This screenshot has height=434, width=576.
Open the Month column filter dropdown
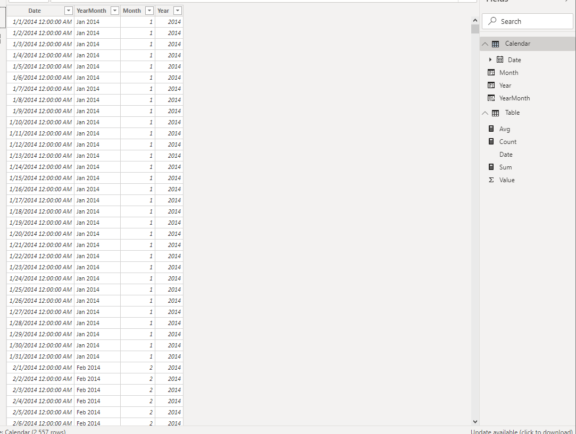pos(149,11)
